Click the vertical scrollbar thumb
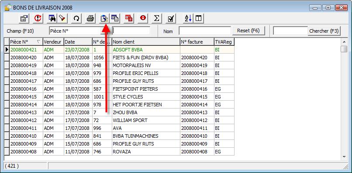The image size is (352, 173). click(344, 49)
